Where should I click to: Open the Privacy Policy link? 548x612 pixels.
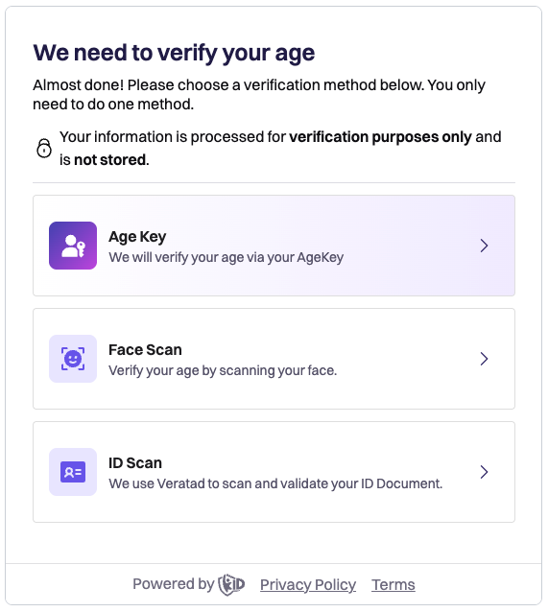coord(308,585)
